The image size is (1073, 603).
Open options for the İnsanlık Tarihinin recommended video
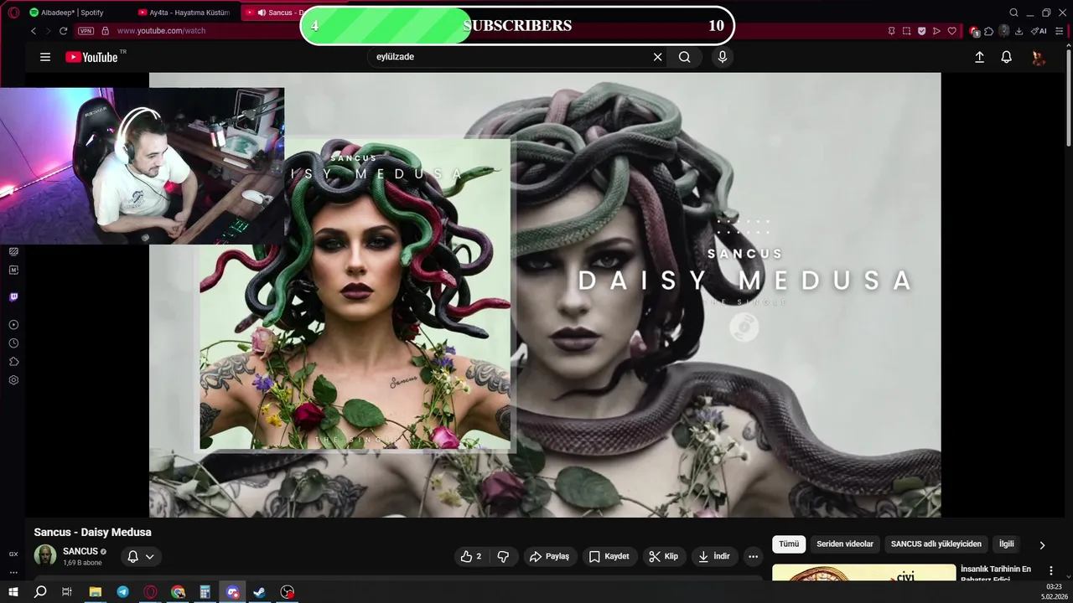(1051, 570)
